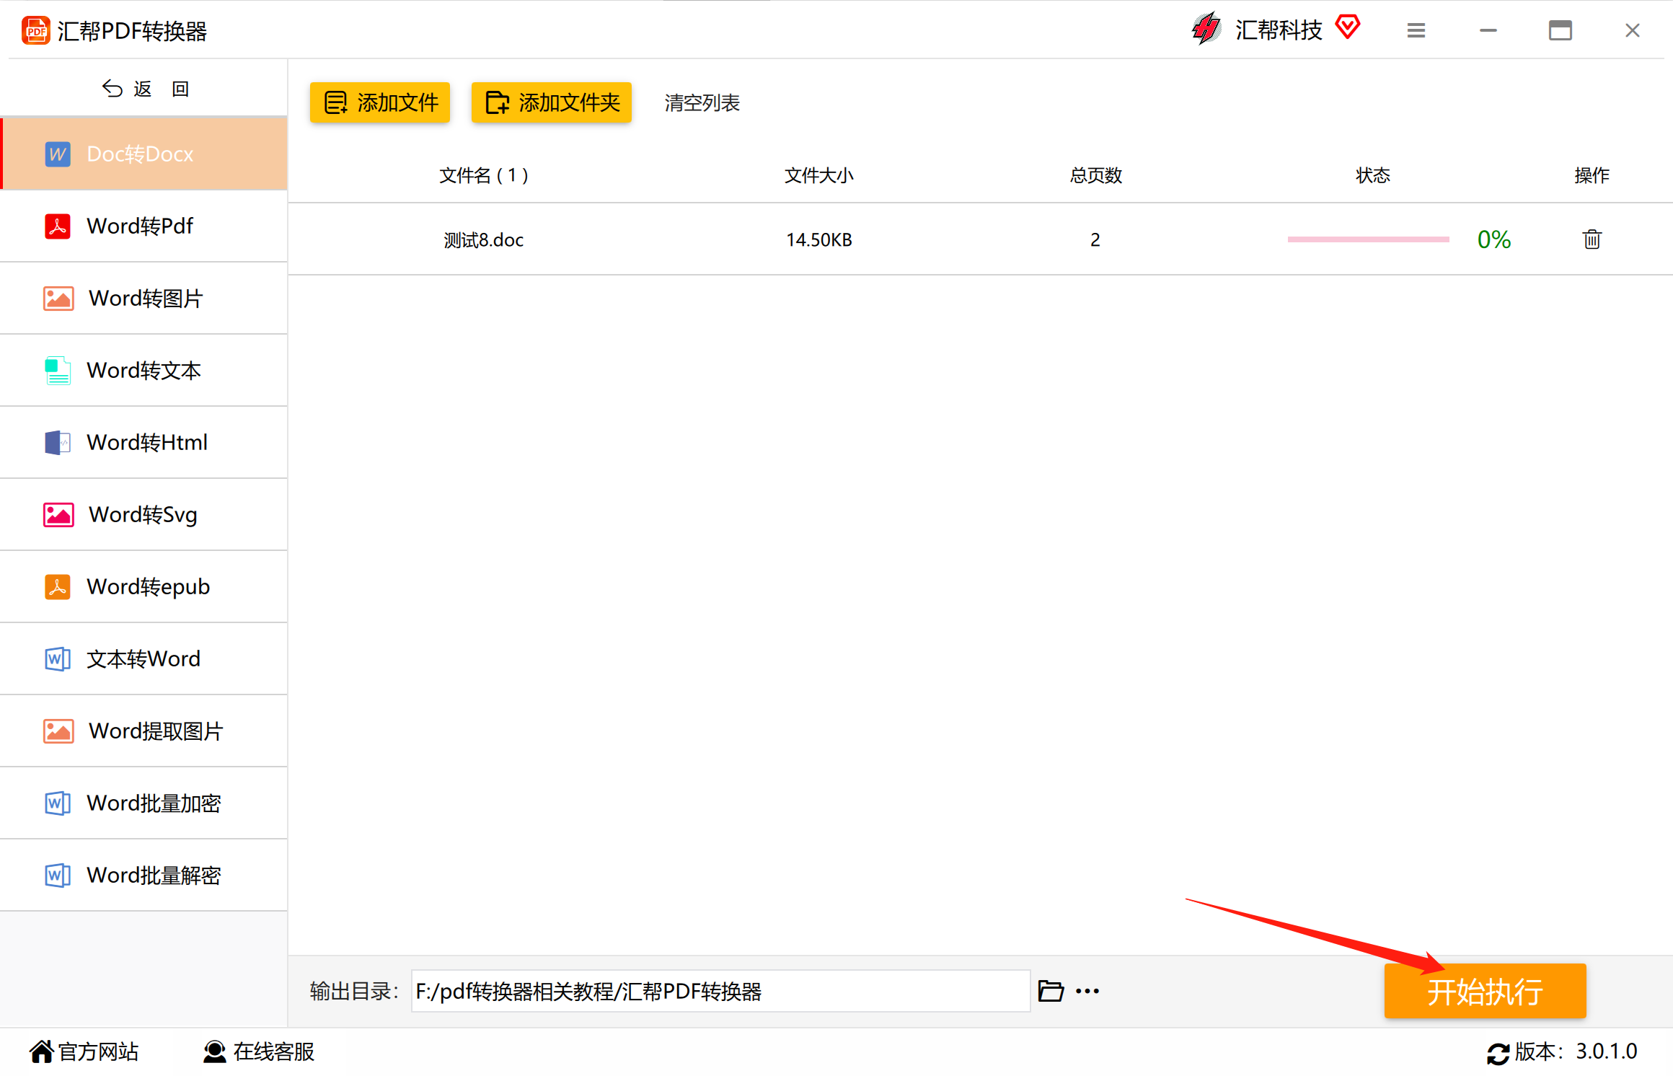Click the 汇帮PDF转换器 app logo icon

36,30
